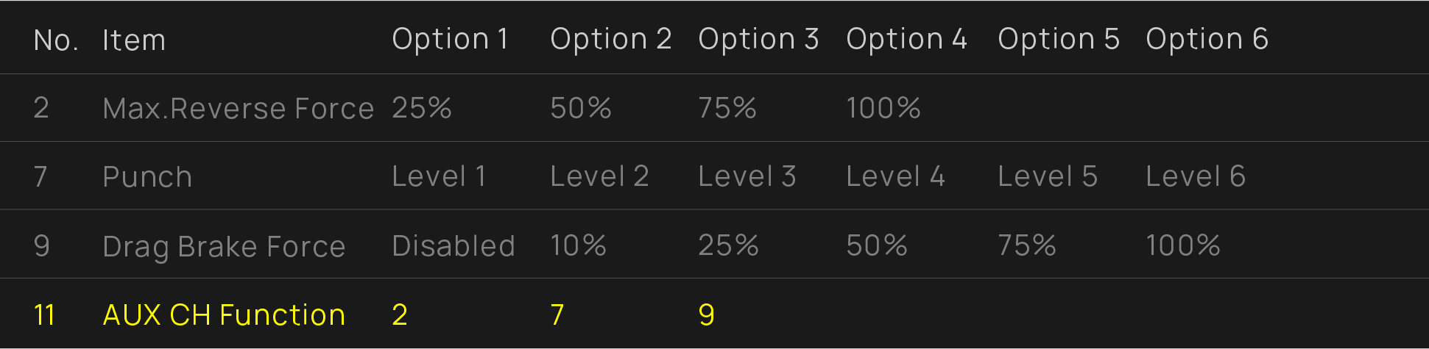Viewport: 1429px width, 349px height.
Task: Pick AUX CH Function option 9
Action: [706, 314]
